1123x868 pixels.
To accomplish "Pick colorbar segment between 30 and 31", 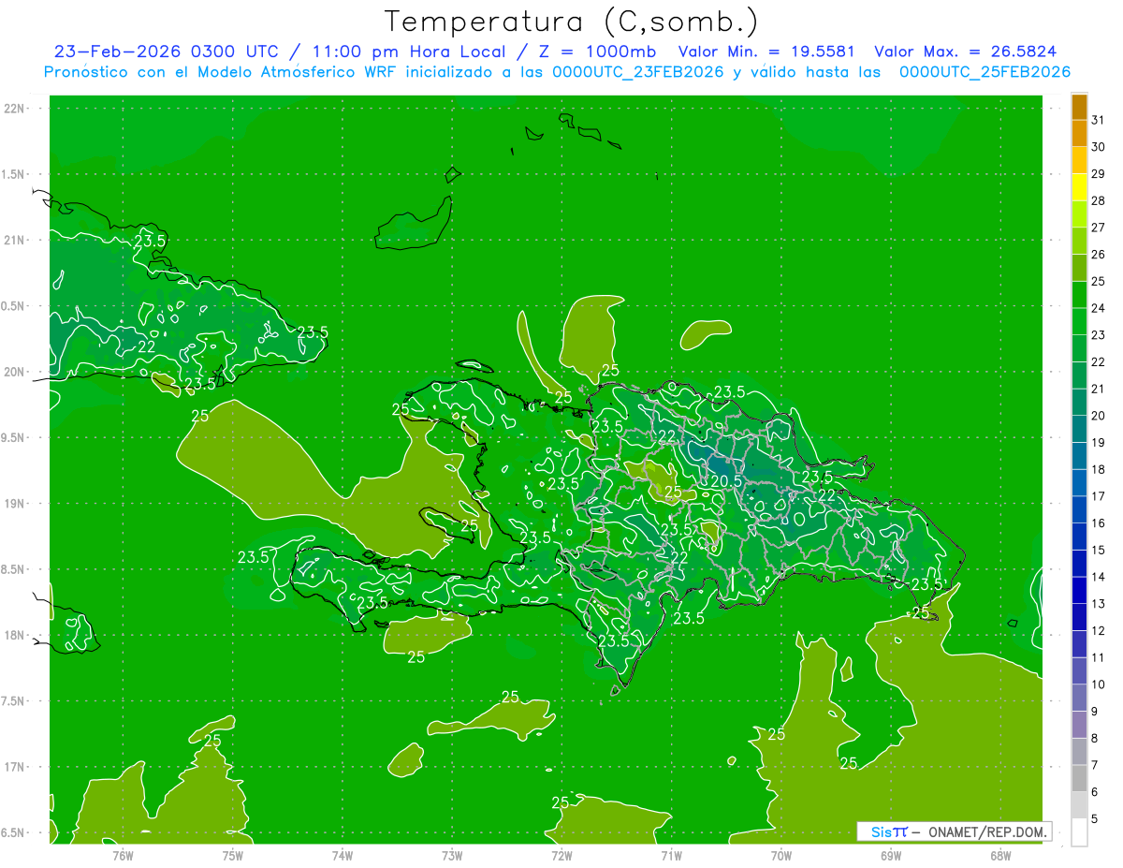I will coord(1079,134).
